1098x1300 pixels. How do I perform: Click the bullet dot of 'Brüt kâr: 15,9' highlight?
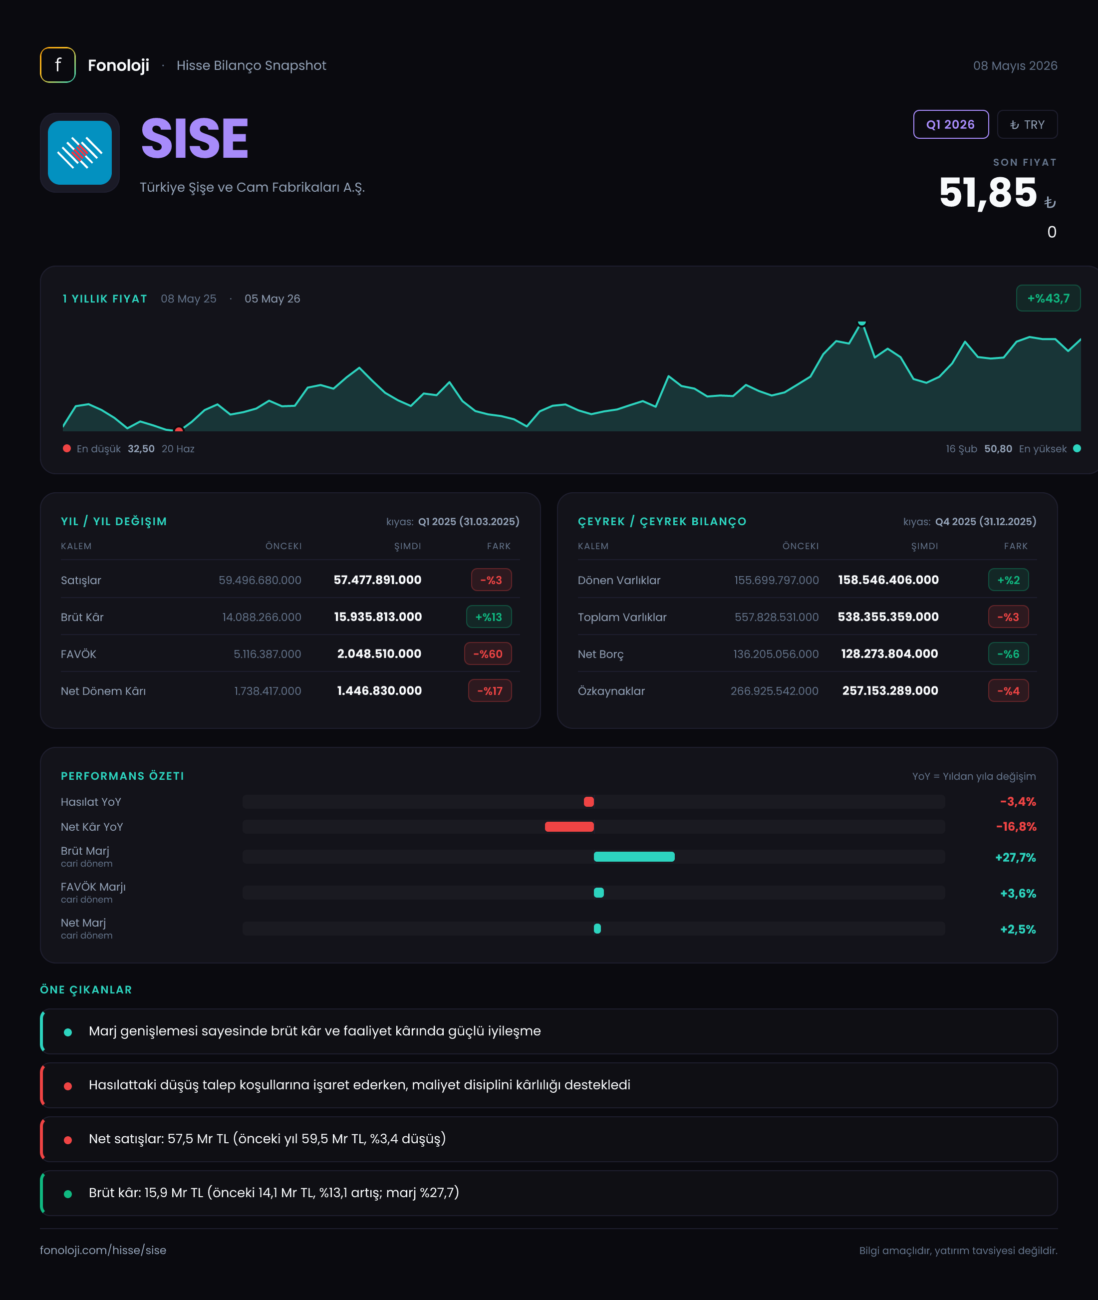[68, 1194]
